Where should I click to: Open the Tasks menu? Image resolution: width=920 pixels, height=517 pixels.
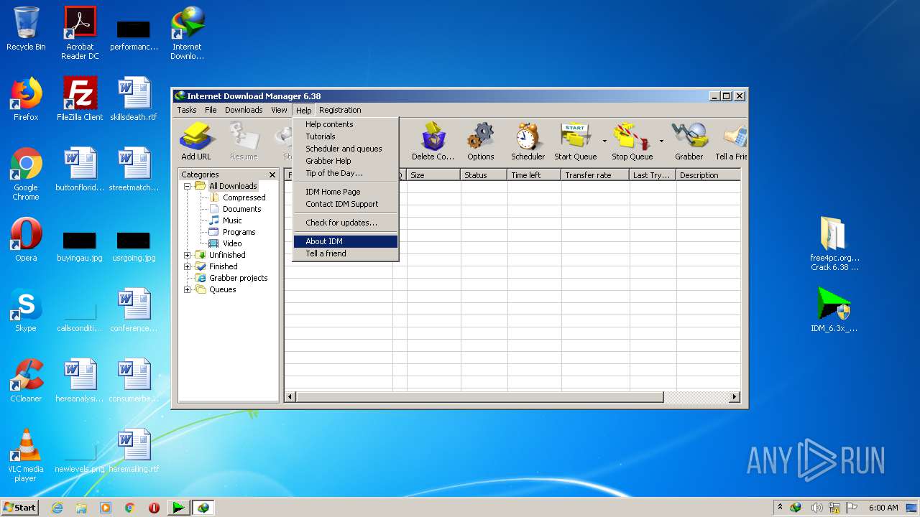pyautogui.click(x=187, y=110)
